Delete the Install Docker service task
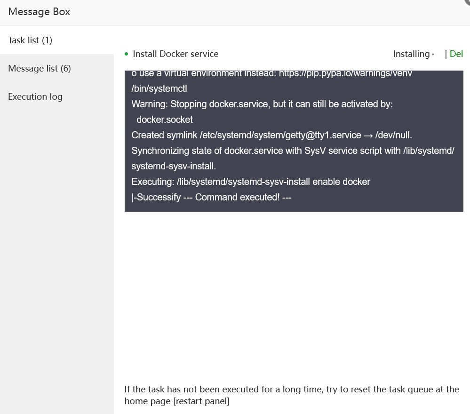The width and height of the screenshot is (470, 414). tap(456, 54)
